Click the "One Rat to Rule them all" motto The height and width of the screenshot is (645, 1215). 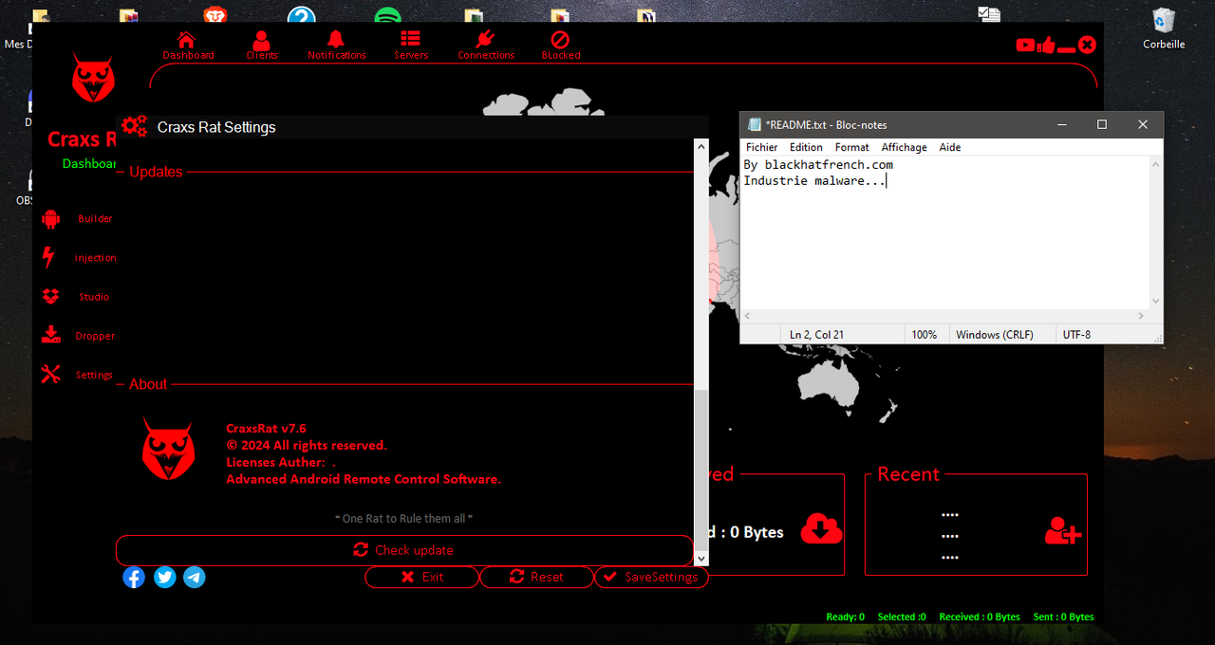coord(404,519)
